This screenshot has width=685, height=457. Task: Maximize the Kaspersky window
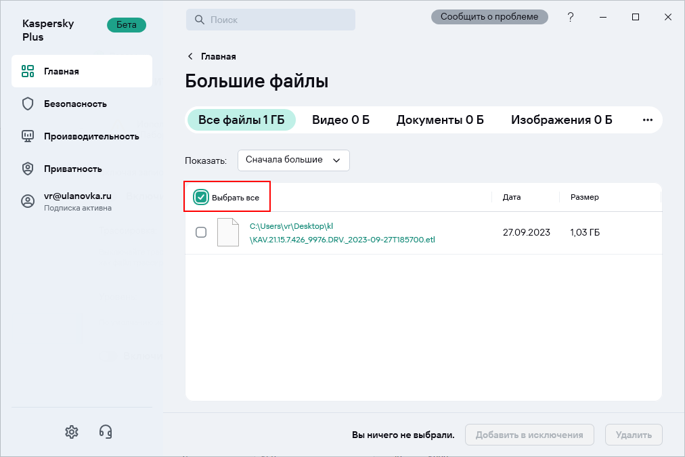point(636,17)
